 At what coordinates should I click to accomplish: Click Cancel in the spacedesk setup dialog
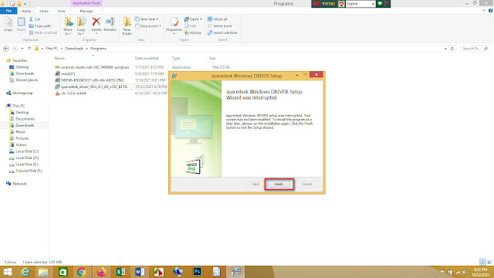[306, 184]
